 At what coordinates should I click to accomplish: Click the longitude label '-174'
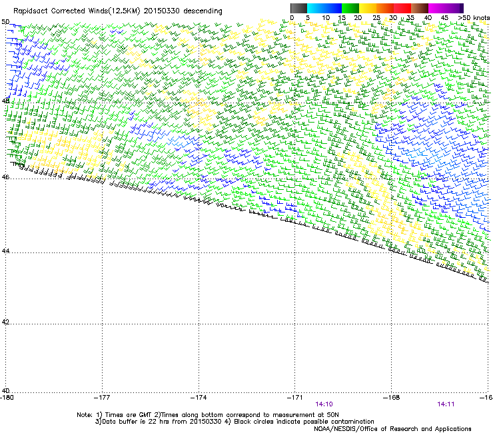[199, 398]
